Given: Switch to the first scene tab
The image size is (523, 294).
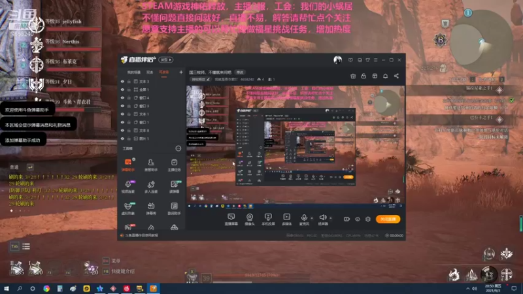Looking at the screenshot, I should click(x=134, y=72).
